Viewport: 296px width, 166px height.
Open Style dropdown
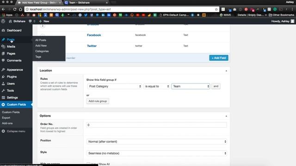tap(156, 153)
